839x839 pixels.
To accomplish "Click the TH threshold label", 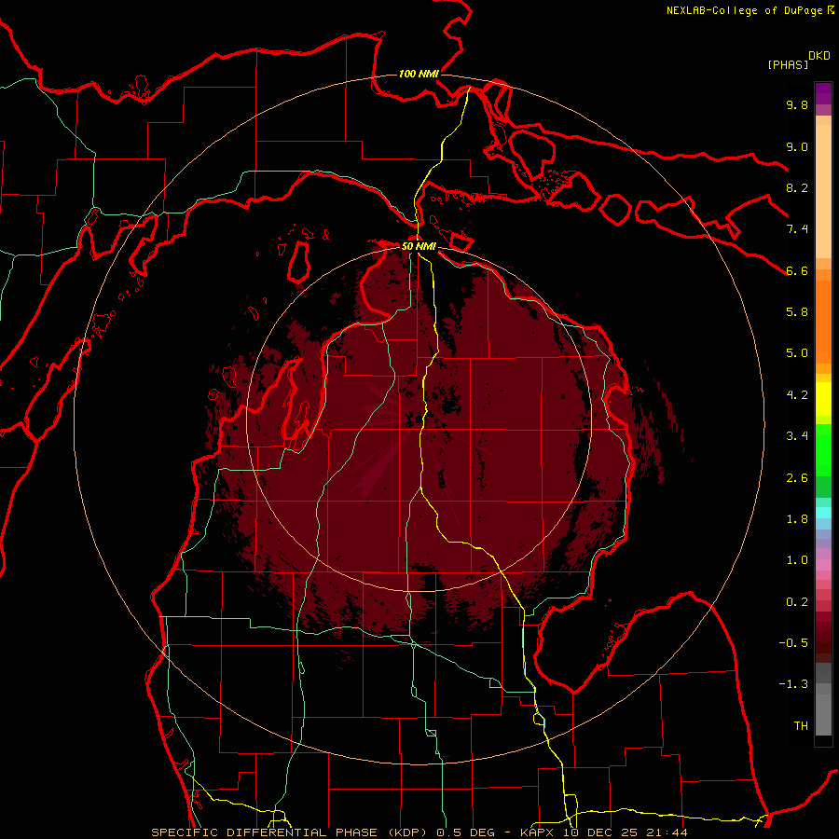I will [801, 726].
